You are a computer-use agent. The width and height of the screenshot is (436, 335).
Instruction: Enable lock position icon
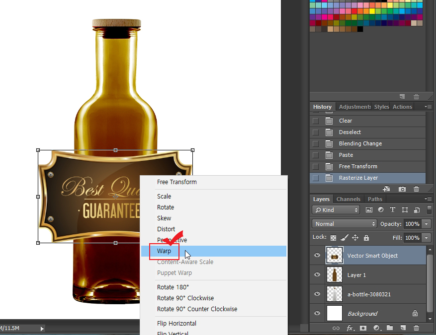pyautogui.click(x=355, y=238)
